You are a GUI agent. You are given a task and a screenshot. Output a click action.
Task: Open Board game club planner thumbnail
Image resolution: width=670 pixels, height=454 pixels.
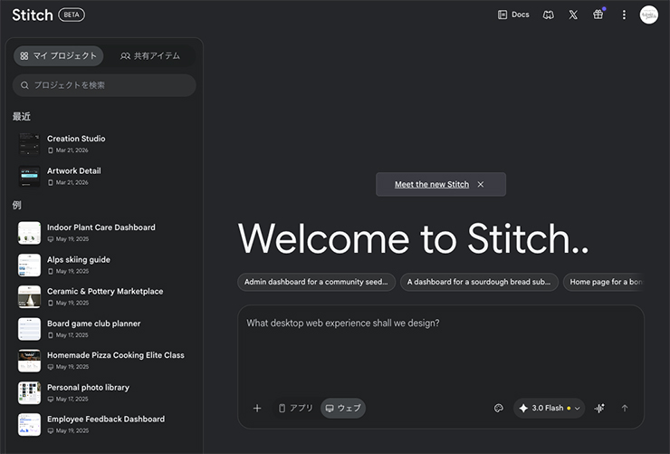[x=29, y=329]
